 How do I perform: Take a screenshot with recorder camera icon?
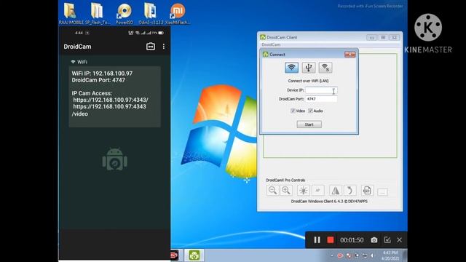pyautogui.click(x=374, y=239)
